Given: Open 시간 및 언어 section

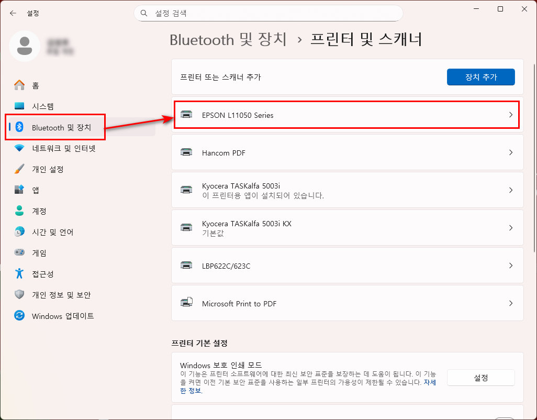Looking at the screenshot, I should pos(82,232).
